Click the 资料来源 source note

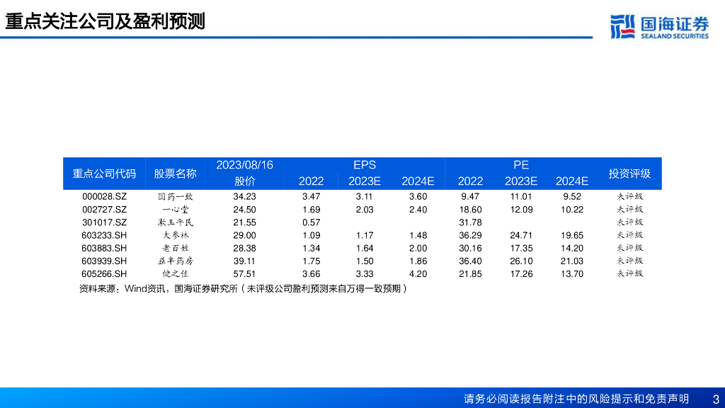pos(244,289)
